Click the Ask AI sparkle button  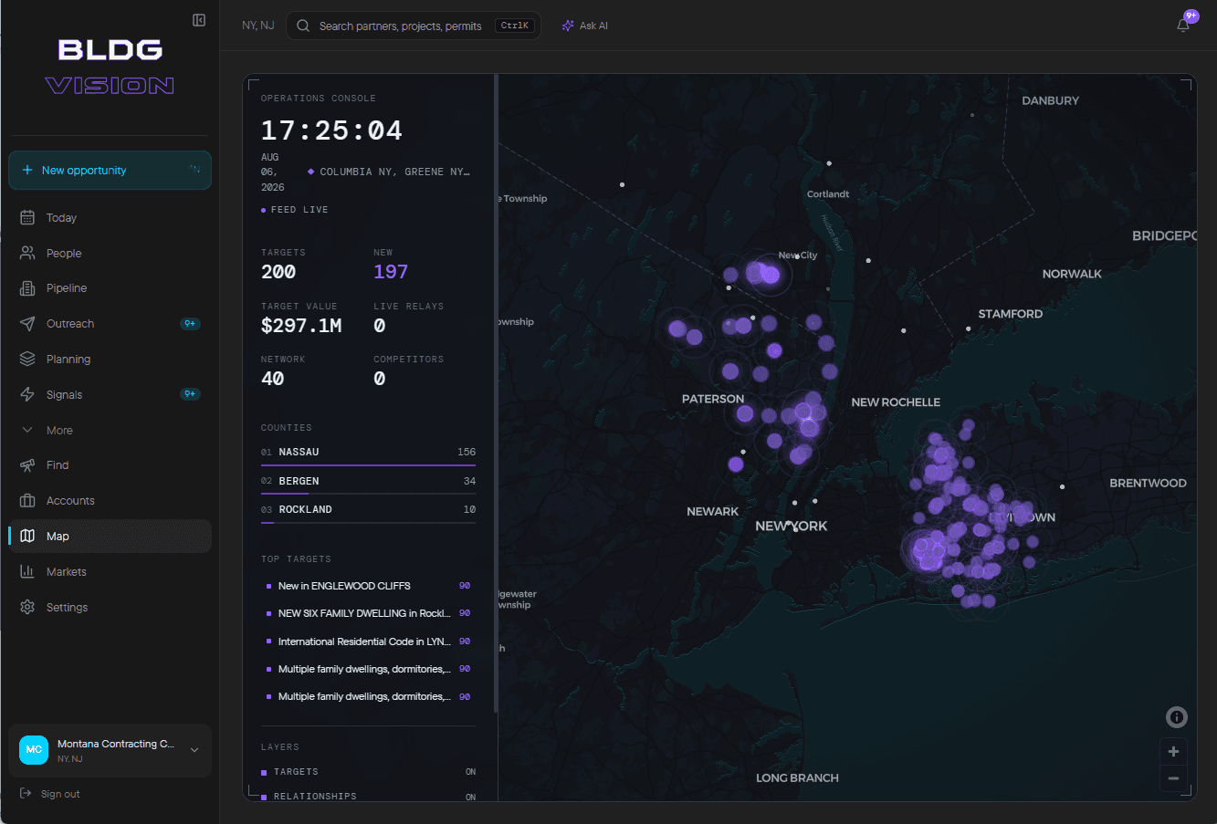[x=585, y=26]
